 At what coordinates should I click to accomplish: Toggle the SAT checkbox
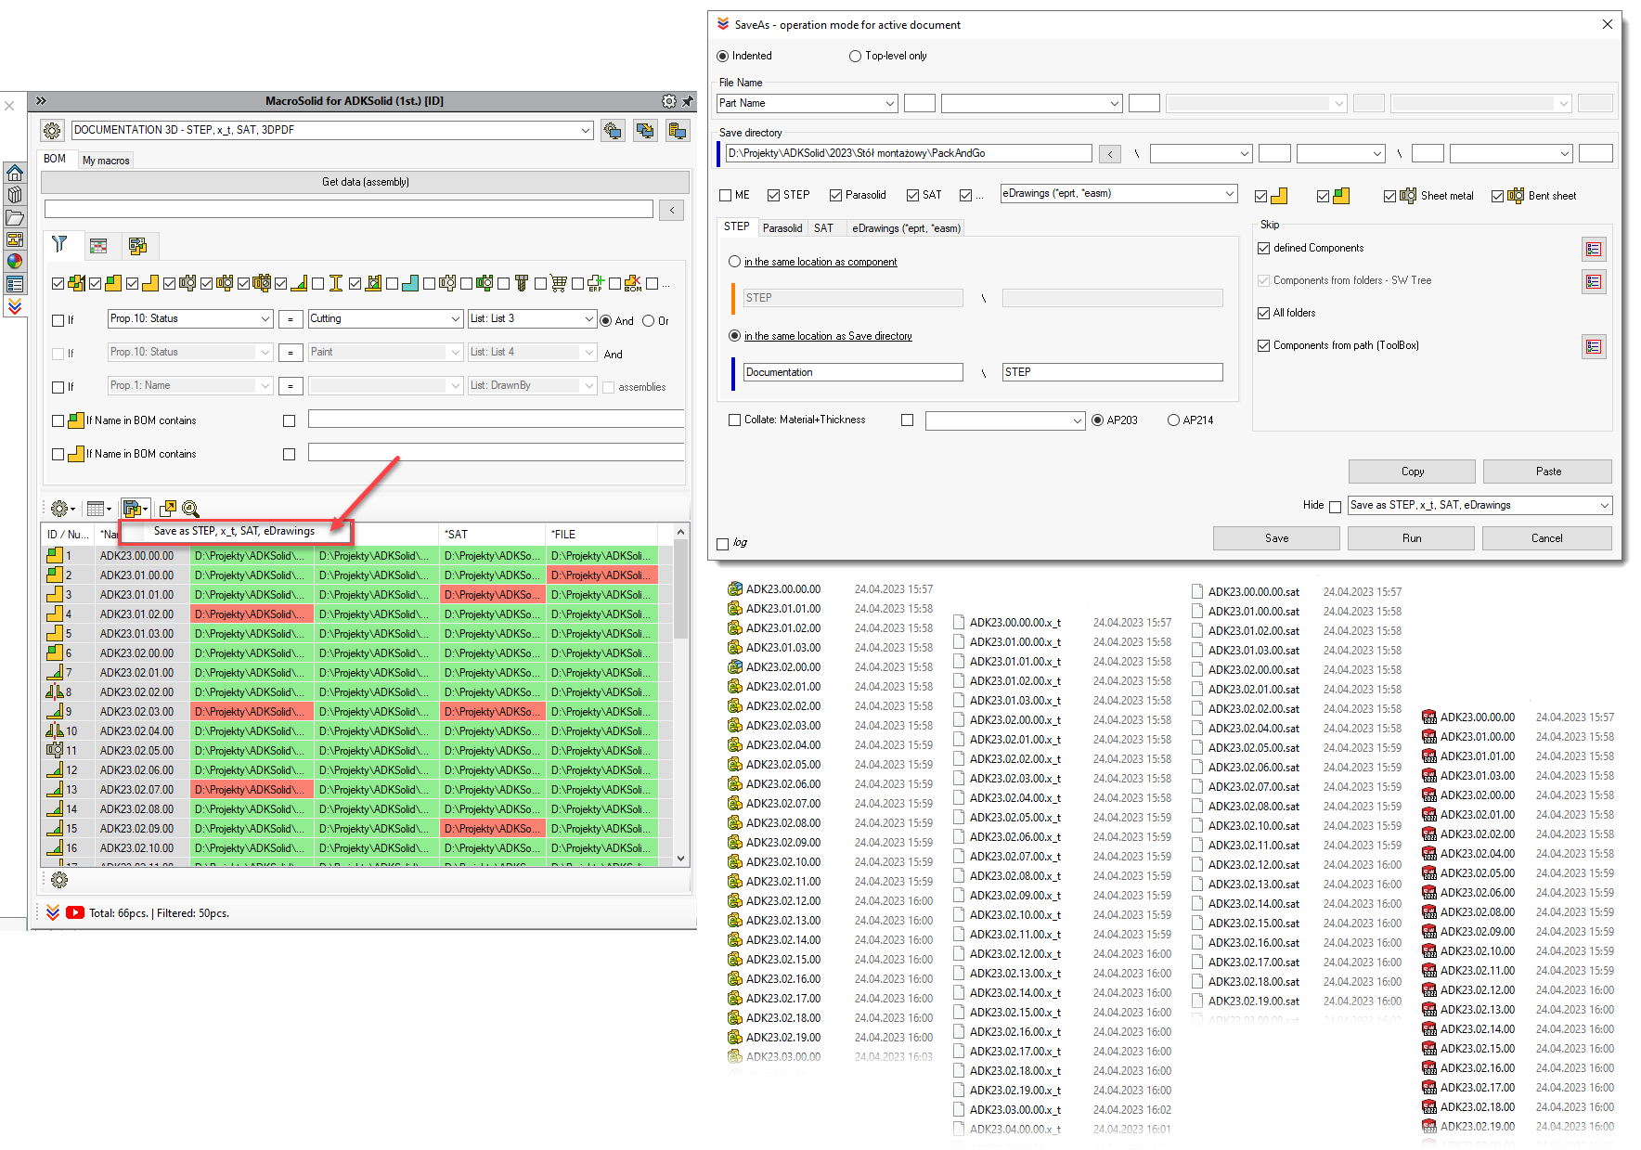coord(913,196)
